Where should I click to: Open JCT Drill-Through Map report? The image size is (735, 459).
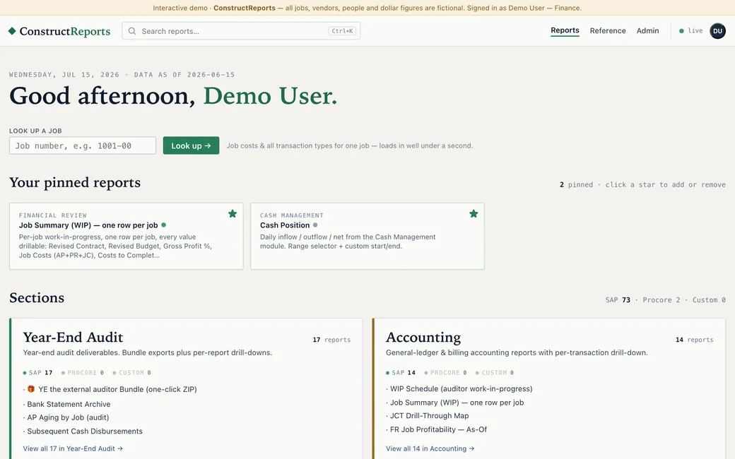point(429,415)
